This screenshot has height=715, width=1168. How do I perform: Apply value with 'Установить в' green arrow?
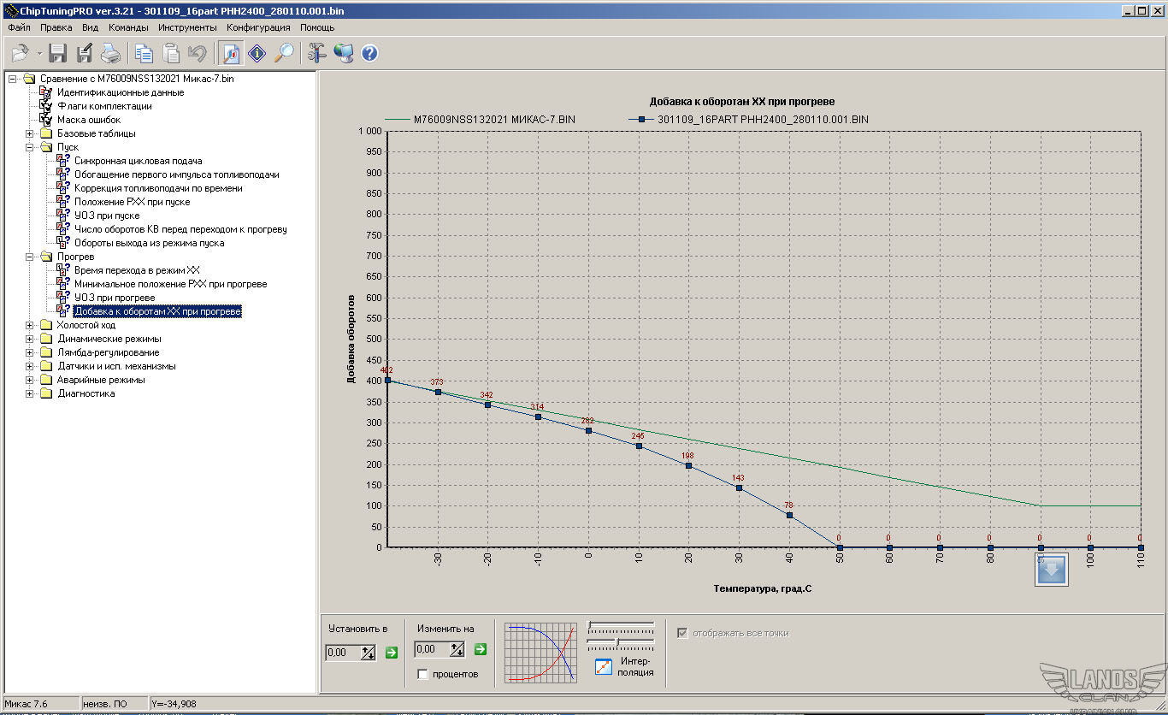point(392,653)
